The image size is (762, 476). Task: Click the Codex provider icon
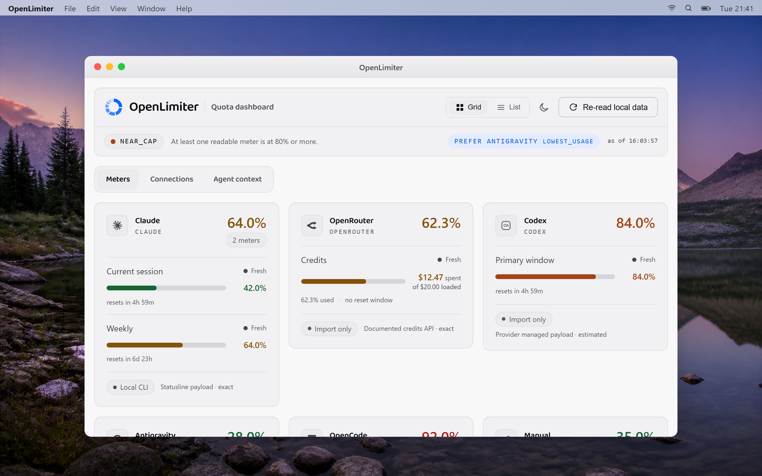click(506, 226)
